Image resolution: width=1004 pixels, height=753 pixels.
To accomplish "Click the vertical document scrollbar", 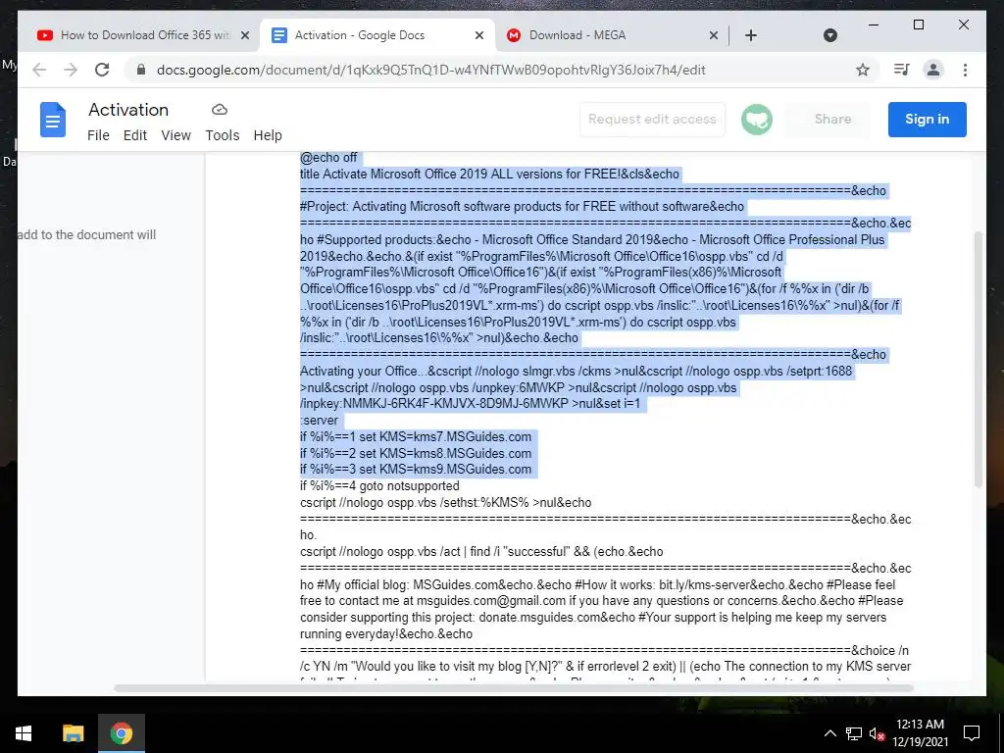I will (x=978, y=359).
